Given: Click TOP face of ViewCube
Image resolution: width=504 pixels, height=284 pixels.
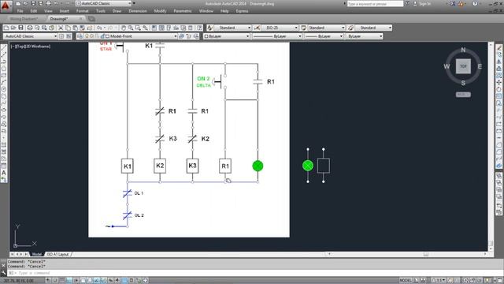Looking at the screenshot, I should click(463, 66).
